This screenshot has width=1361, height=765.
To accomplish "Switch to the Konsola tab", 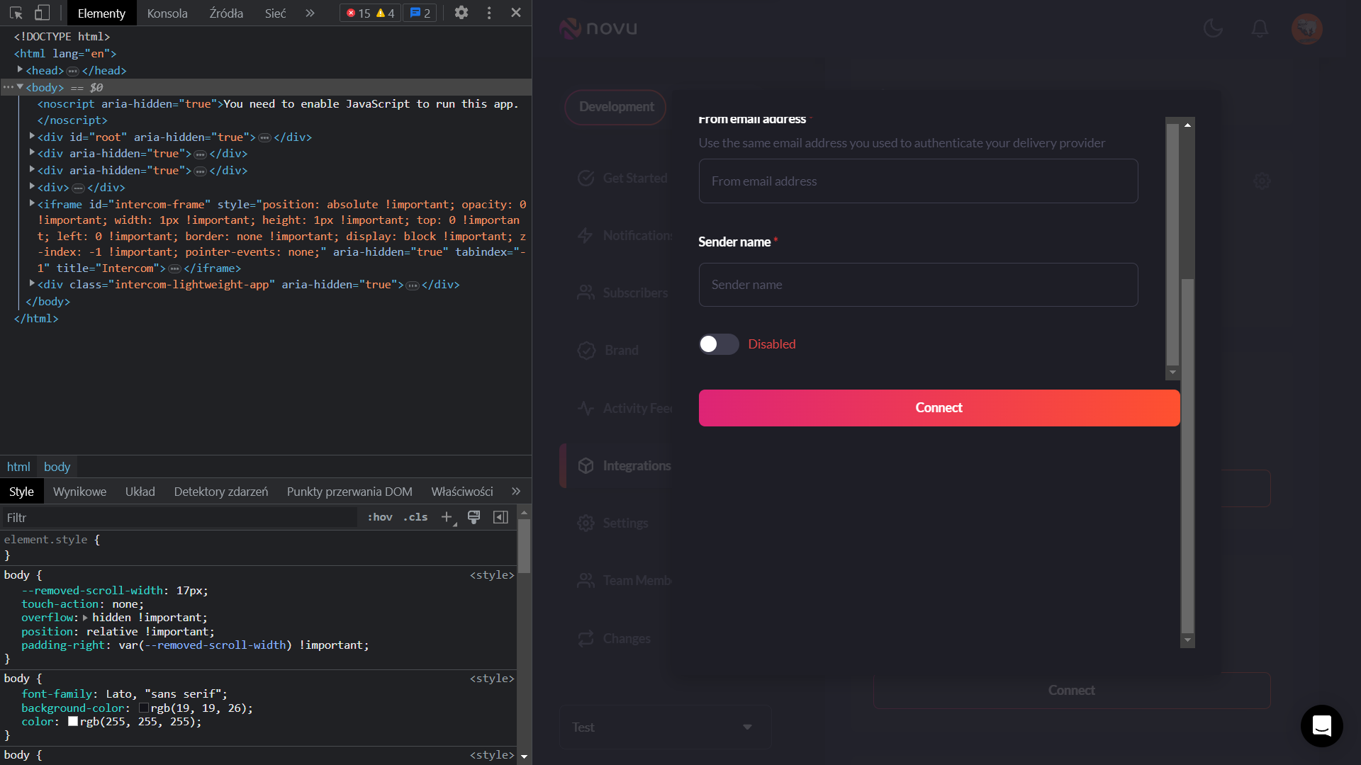I will pyautogui.click(x=167, y=13).
